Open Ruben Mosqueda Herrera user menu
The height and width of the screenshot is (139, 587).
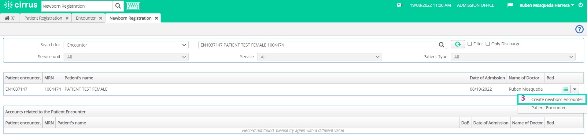point(547,5)
